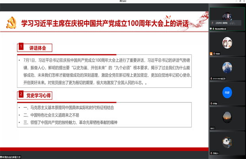
Task: Click the red number 1 section badge
Action: point(21,47)
